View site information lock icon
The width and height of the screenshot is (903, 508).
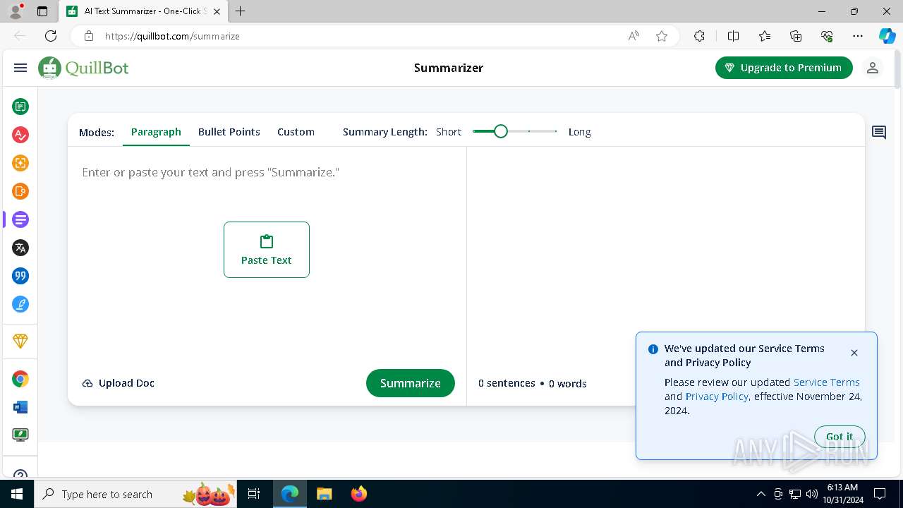pyautogui.click(x=88, y=36)
